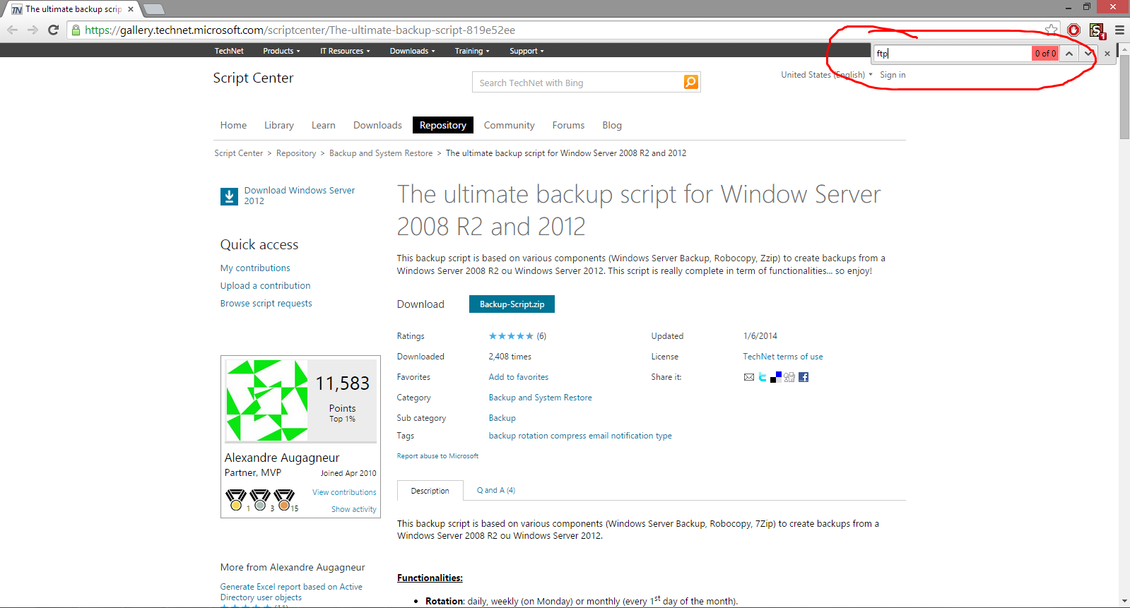Open the TechNet menu item
Viewport: 1130px width, 608px height.
pyautogui.click(x=229, y=51)
